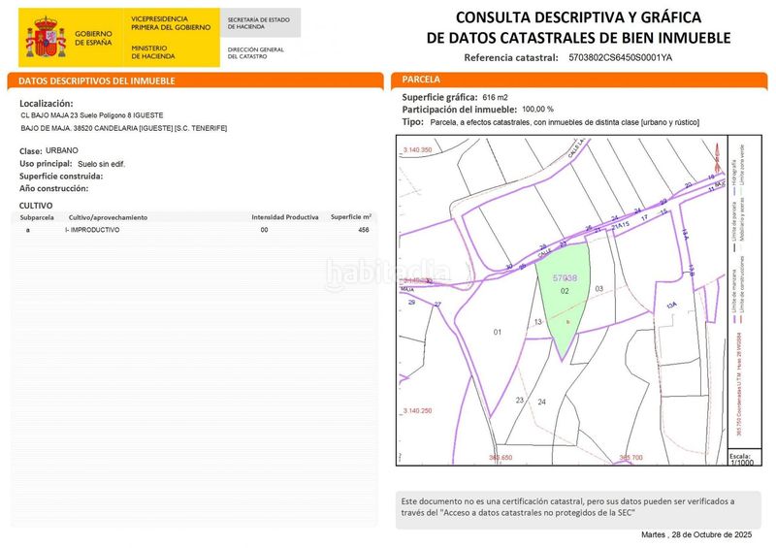
Task: Click the '100,00 %' participation value
Action: 538,109
